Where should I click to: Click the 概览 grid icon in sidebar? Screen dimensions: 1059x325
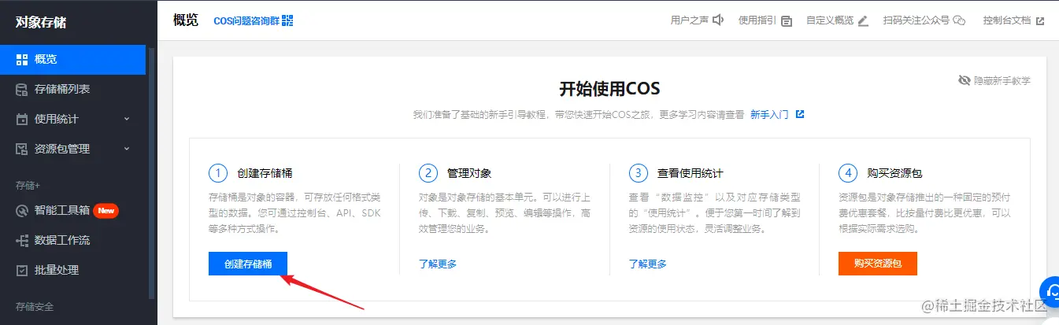click(22, 59)
